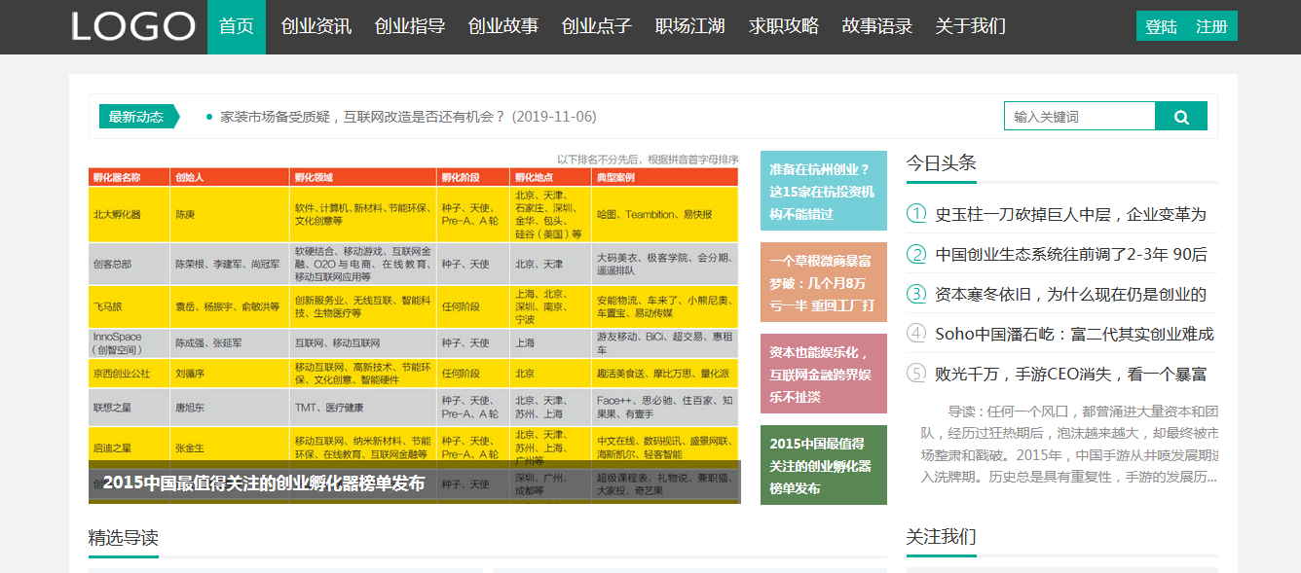Open the incubator ranking table banner image
The image size is (1301, 573).
[414, 321]
